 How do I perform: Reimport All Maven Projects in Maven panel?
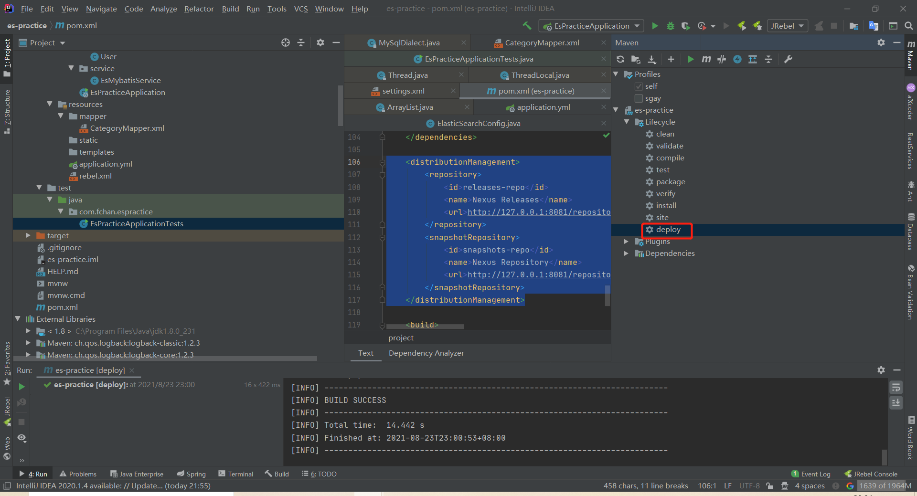click(x=620, y=59)
